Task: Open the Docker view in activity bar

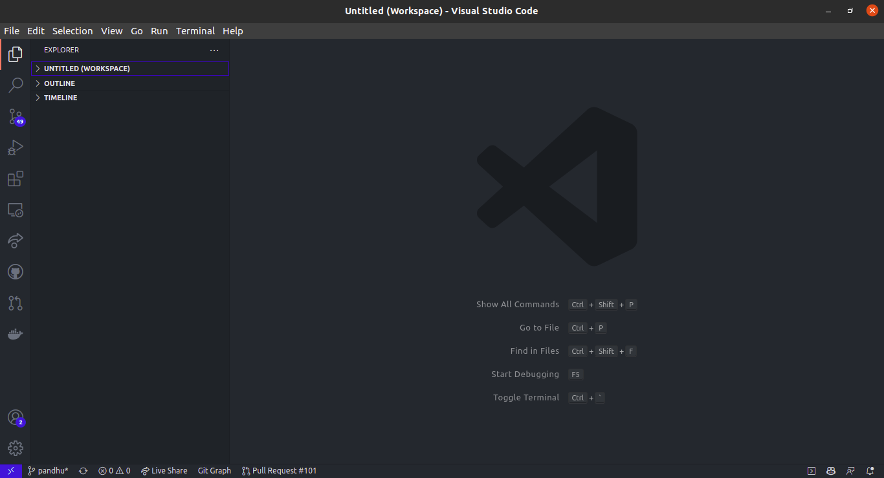Action: click(15, 334)
